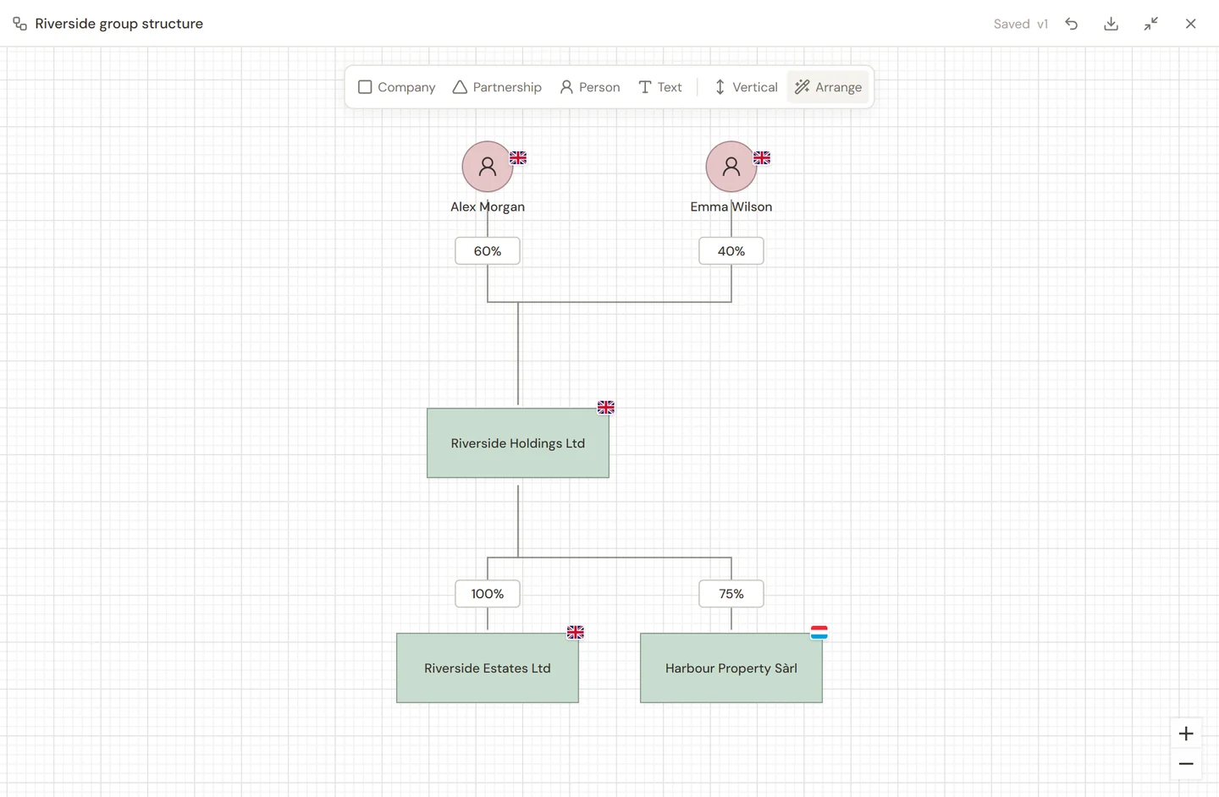1219x797 pixels.
Task: Select the Riverside Holdings Ltd box
Action: 518,443
